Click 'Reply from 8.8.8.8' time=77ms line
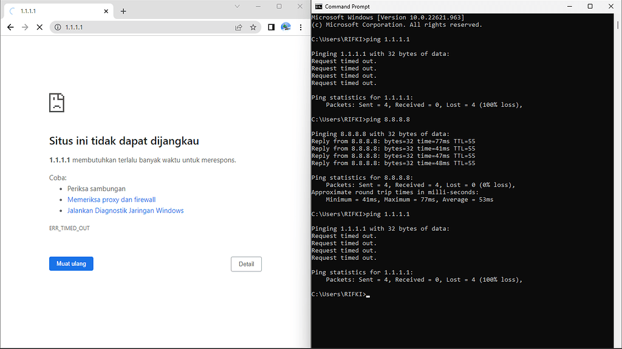 [393, 141]
